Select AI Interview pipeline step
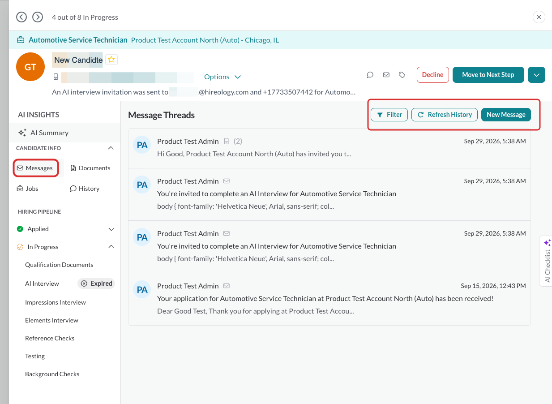 [x=42, y=284]
